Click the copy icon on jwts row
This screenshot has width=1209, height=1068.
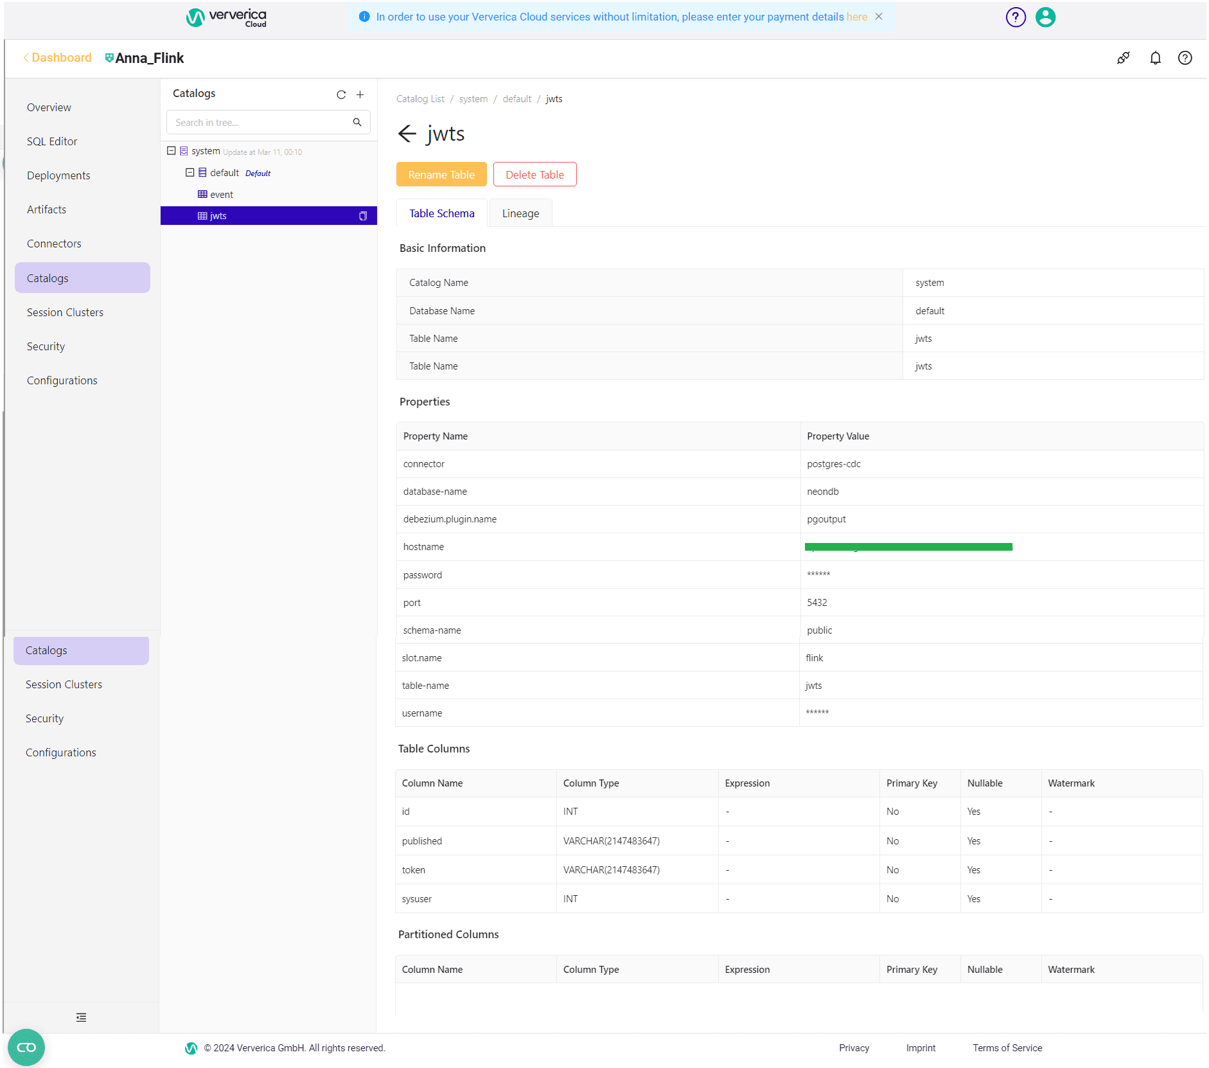363,216
